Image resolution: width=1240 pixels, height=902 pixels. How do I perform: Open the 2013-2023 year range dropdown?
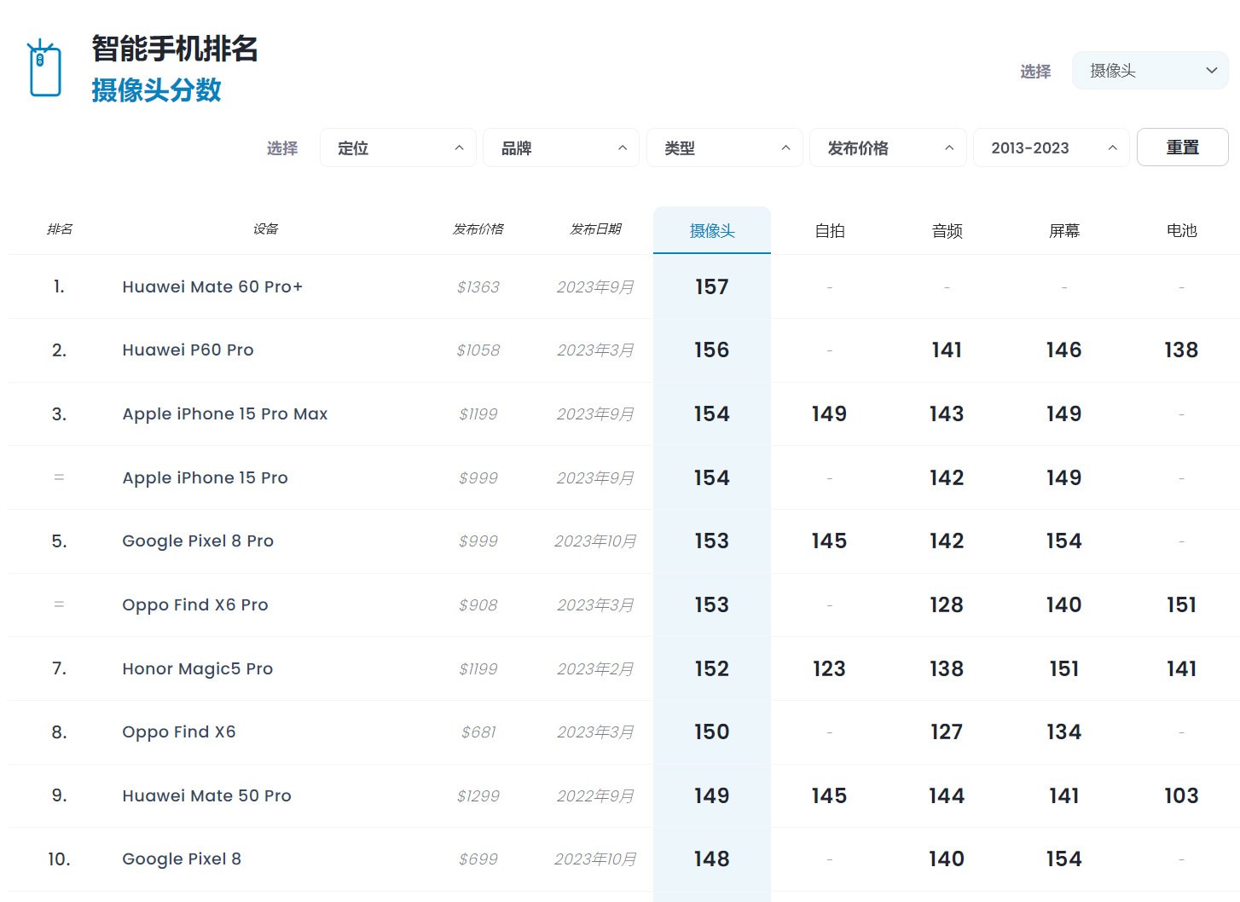[x=1052, y=147]
